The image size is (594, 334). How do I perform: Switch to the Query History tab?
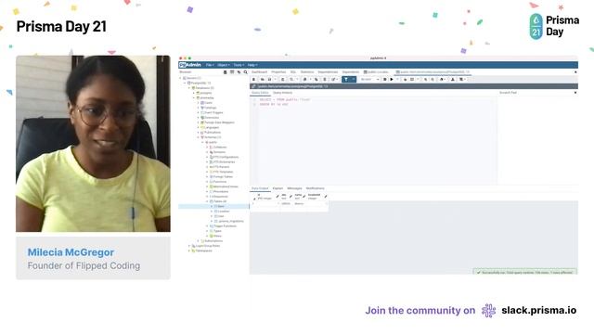pyautogui.click(x=282, y=93)
